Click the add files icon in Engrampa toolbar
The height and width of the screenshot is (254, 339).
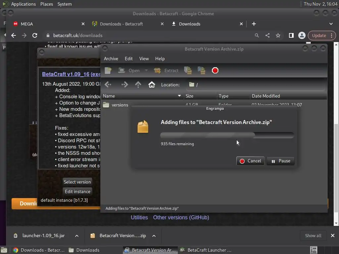[x=188, y=70]
